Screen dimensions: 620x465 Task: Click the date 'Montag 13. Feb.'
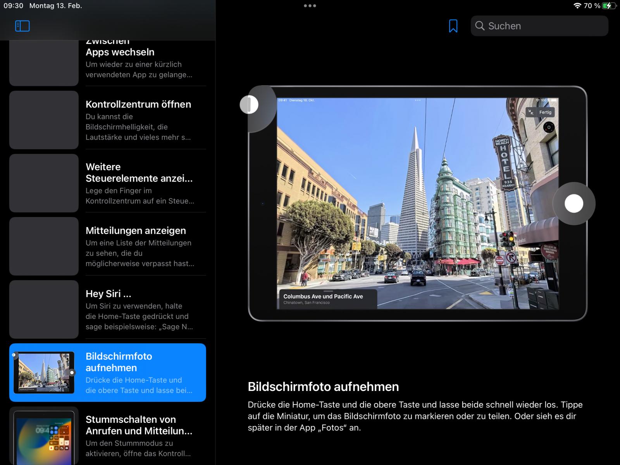click(56, 6)
